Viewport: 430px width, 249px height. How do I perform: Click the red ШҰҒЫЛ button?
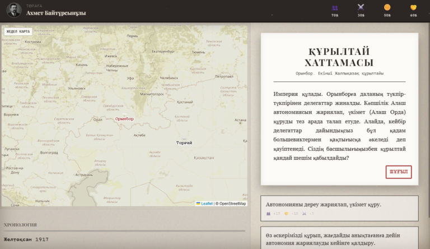tap(399, 172)
